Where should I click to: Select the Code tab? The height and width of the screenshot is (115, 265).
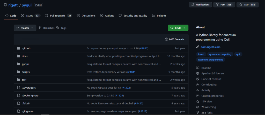pyautogui.click(x=11, y=16)
